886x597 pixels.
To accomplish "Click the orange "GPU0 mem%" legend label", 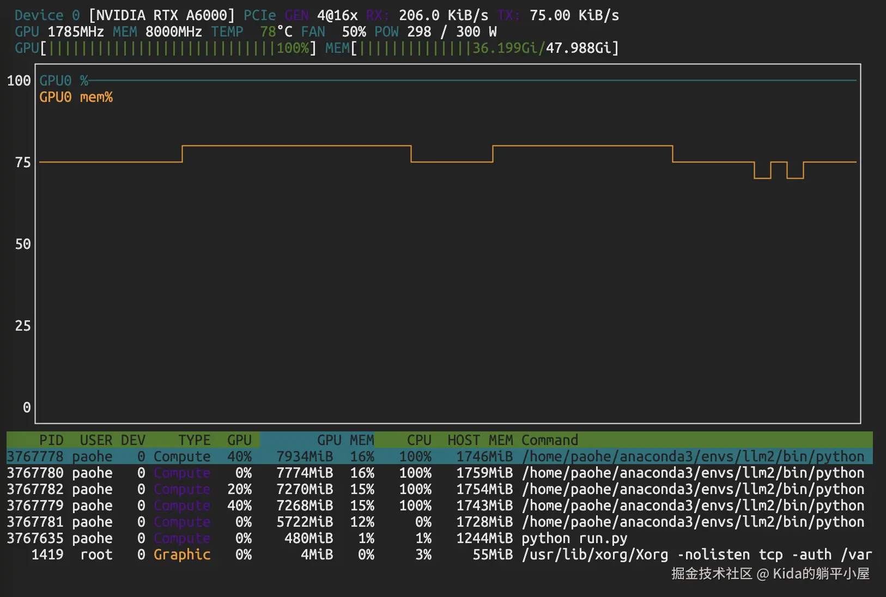I will (76, 97).
